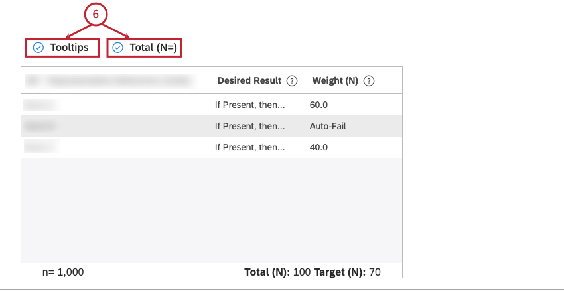Toggle the Tooltips checkbox
564x291 pixels.
(x=38, y=48)
